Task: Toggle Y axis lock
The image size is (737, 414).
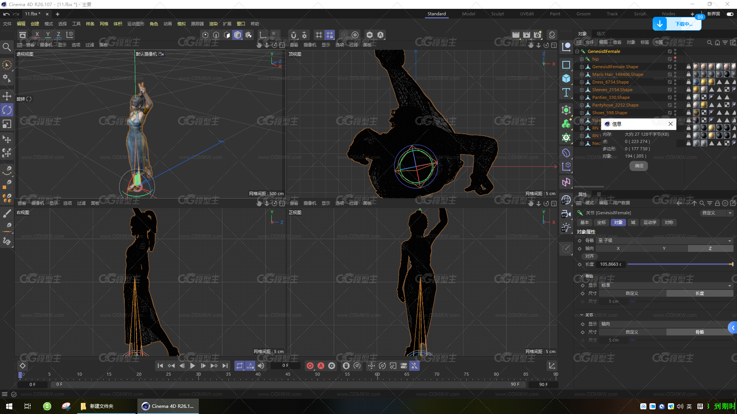Action: click(48, 35)
